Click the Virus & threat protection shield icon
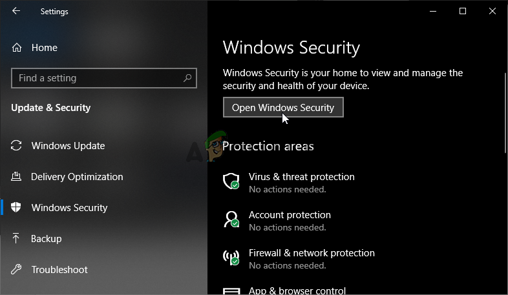Viewport: 508px width, 295px height. 231,181
